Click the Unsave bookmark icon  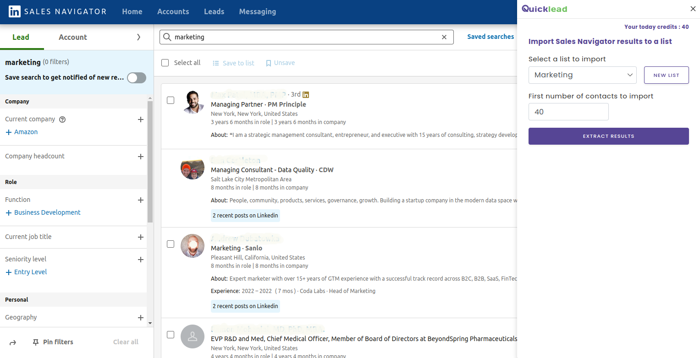(269, 63)
